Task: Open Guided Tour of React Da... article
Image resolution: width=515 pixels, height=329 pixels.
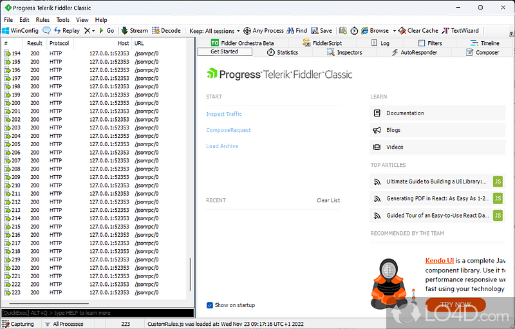Action: (437, 216)
